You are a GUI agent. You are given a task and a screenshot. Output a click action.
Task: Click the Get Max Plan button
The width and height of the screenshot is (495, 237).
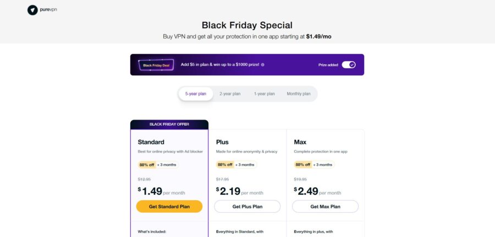[326, 206]
